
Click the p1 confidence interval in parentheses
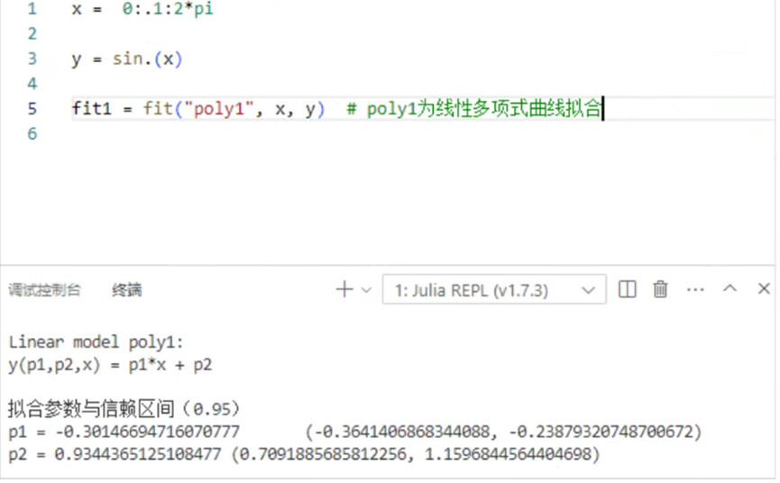tap(503, 432)
